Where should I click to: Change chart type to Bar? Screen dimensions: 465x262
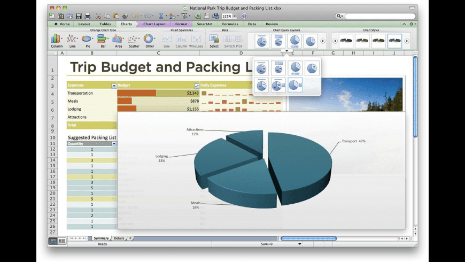(x=103, y=41)
